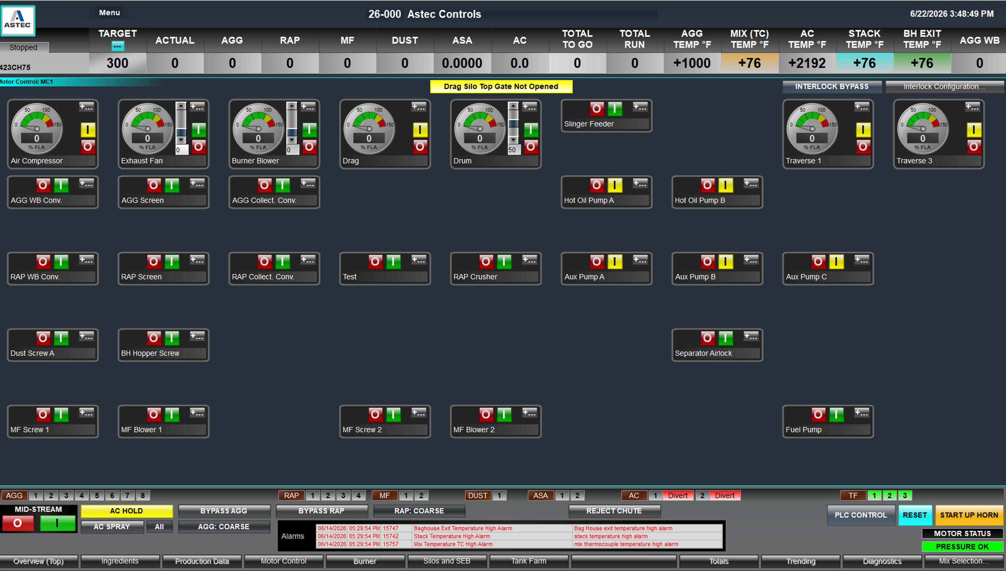Expand Drum motor details button
Viewport: 1006px width, 571px height.
[529, 107]
